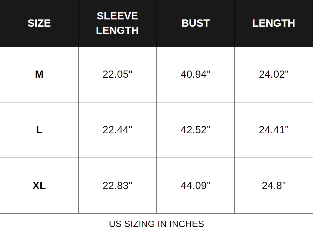Click the SIZE column header
Image resolution: width=313 pixels, height=232 pixels.
coord(39,23)
